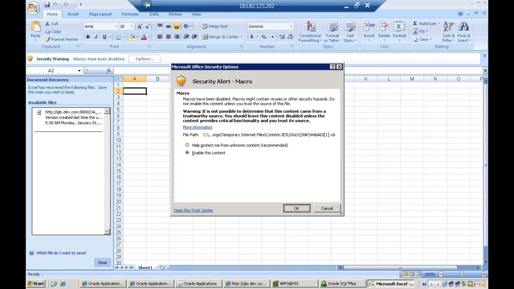This screenshot has height=289, width=514.
Task: Click the Insert Function fx icon
Action: (109, 71)
